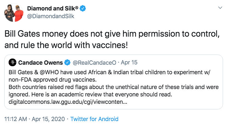Viewport: 227px width, 126px height.
Task: Click the Diamond and Silk profile avatar
Action: click(x=13, y=13)
